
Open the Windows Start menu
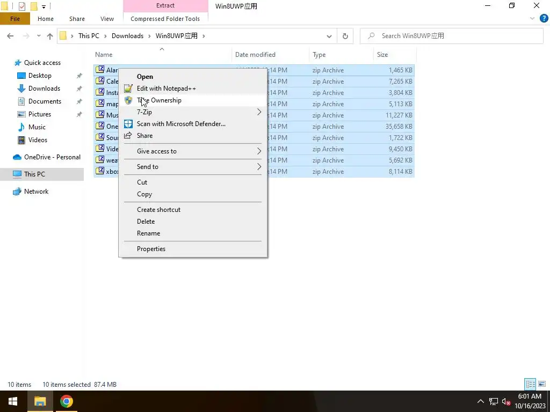coord(13,401)
